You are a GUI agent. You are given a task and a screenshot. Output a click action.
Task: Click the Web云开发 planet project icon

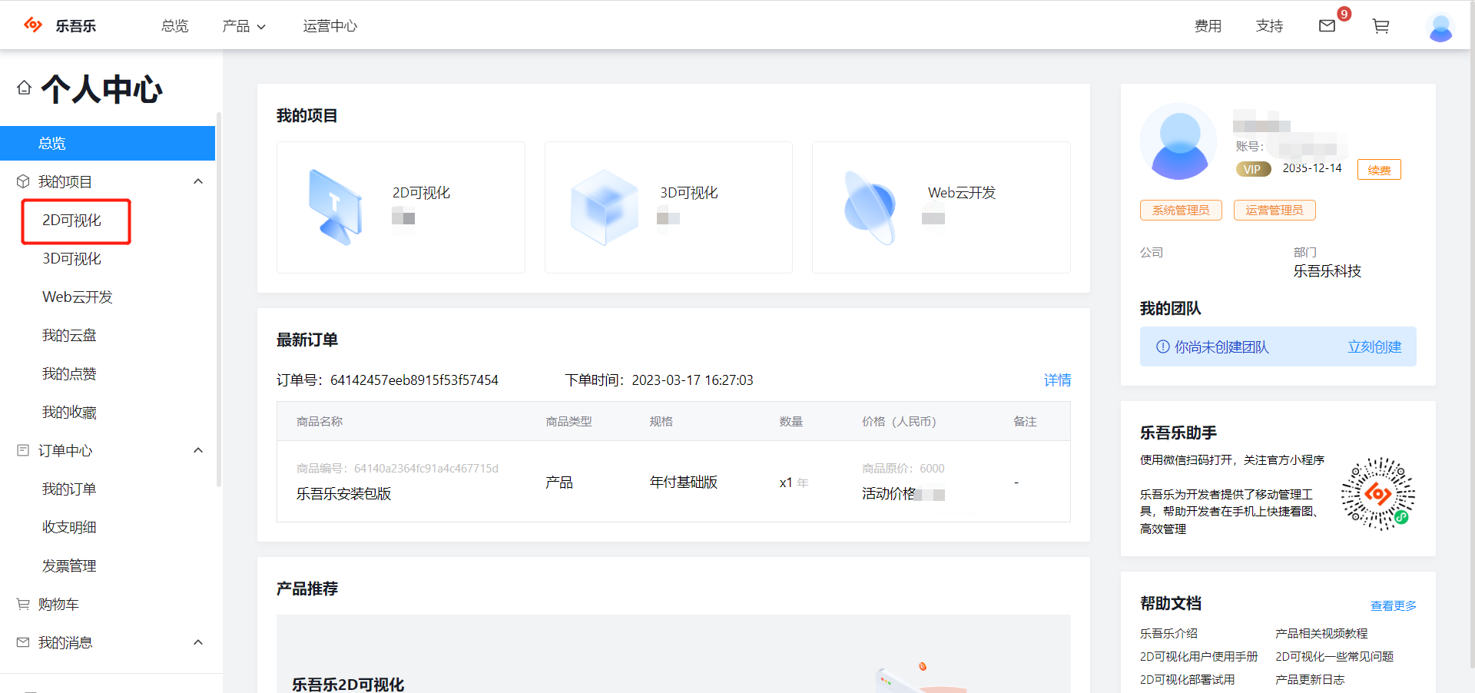click(870, 207)
